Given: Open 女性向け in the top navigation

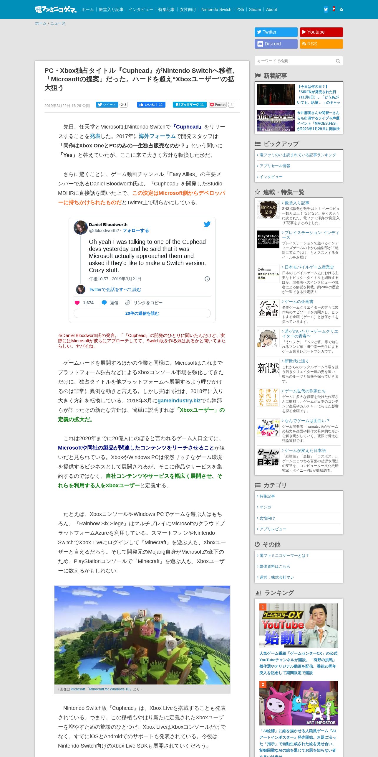Looking at the screenshot, I should click(188, 9).
